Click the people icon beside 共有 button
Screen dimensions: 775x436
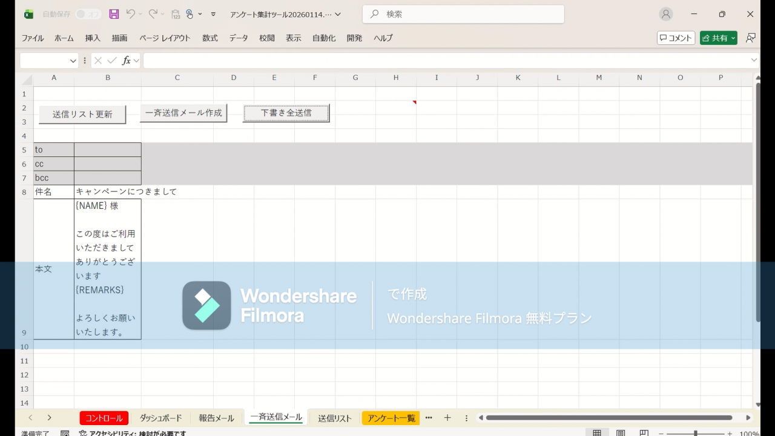click(x=751, y=38)
